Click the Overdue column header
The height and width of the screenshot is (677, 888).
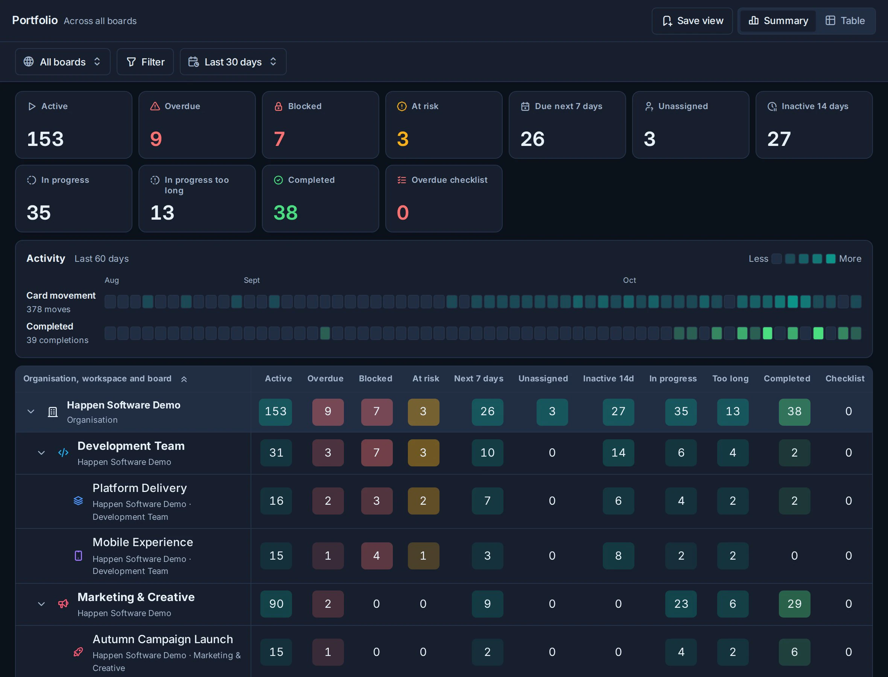coord(325,379)
